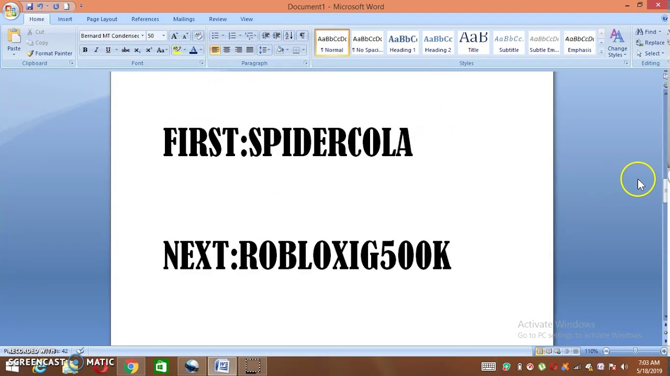Decrease paragraph indent
The image size is (670, 376).
point(265,36)
